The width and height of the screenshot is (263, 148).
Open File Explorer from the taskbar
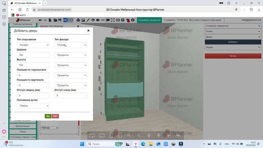[151, 144]
